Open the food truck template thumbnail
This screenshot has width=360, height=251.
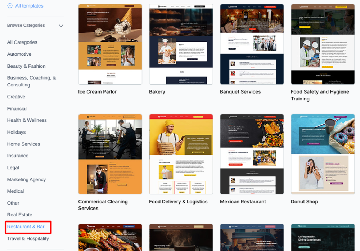(x=252, y=237)
